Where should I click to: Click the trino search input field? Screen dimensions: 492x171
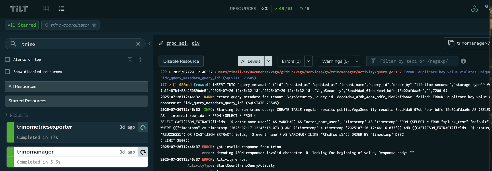[x=75, y=44]
